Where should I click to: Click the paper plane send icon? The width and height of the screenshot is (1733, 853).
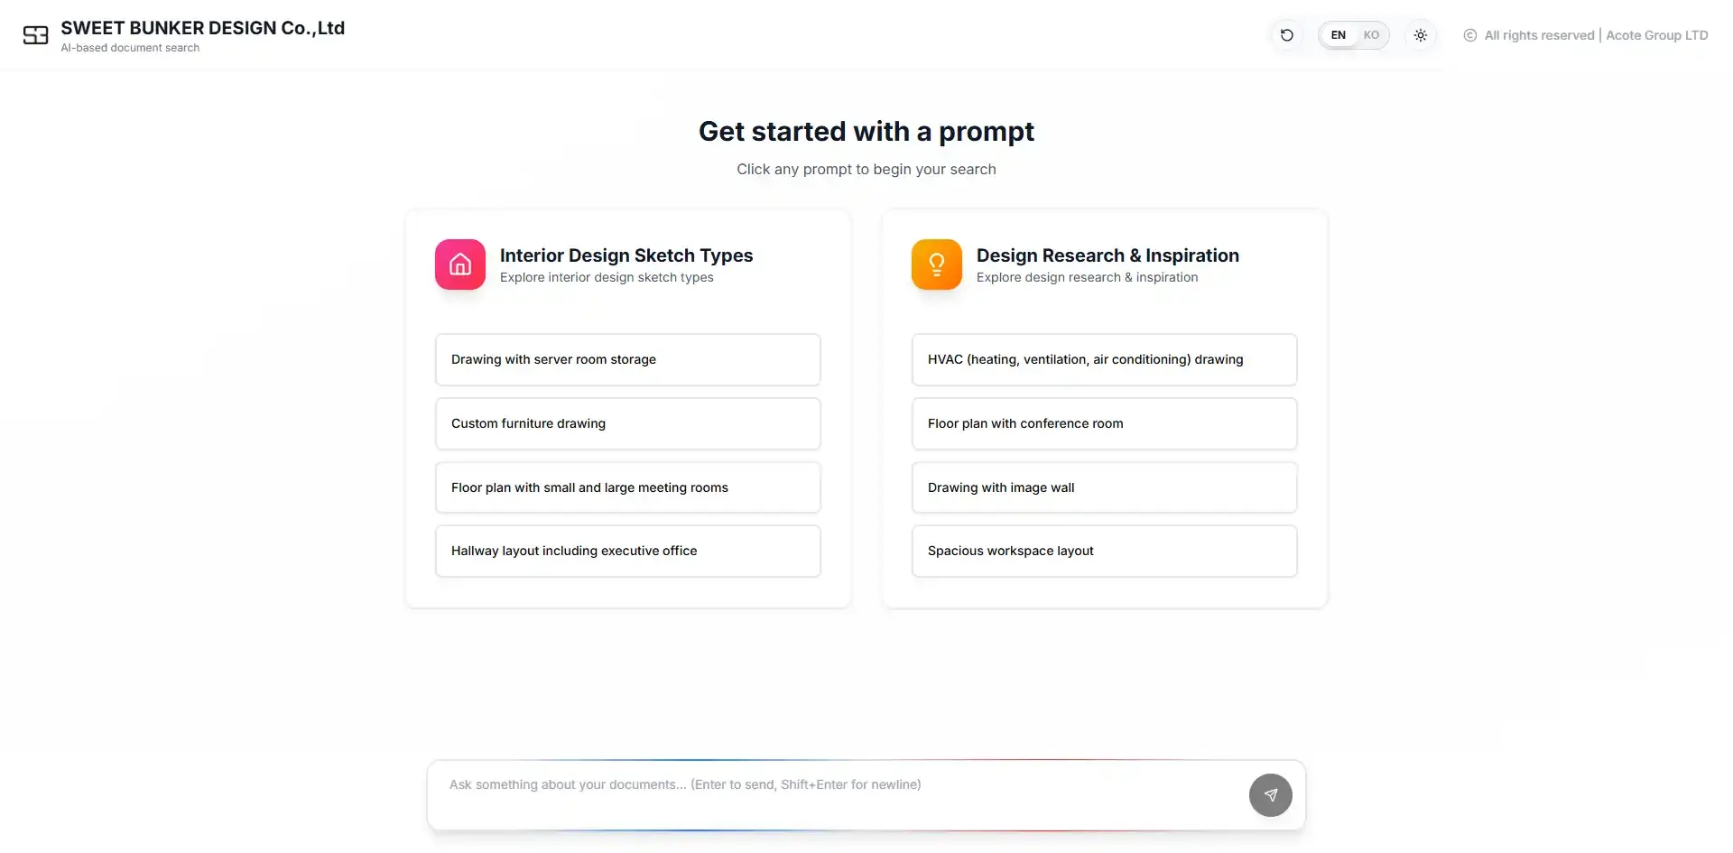[1270, 794]
